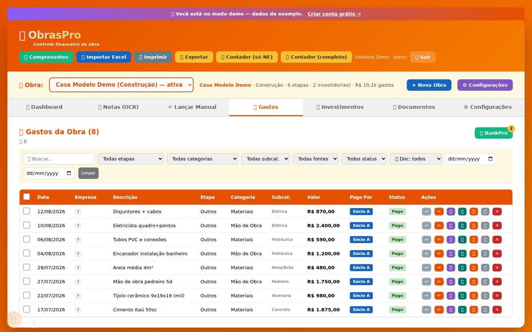This screenshot has height=332, width=532.
Task: Click purple action icon for Areia média row
Action: [451, 268]
